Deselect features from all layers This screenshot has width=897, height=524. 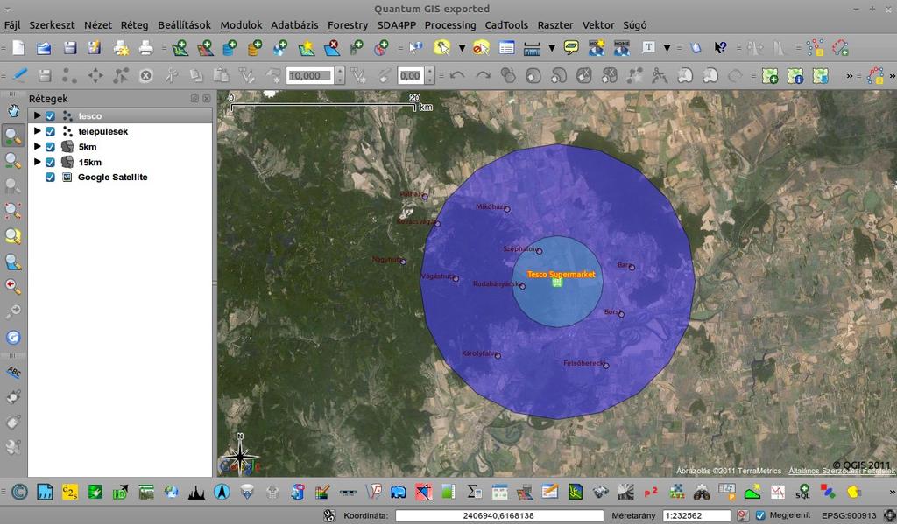481,48
